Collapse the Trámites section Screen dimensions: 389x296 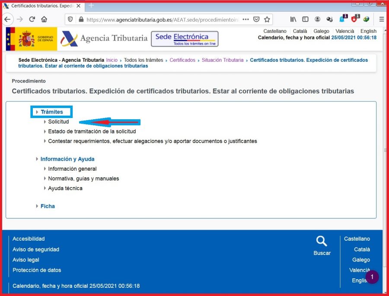click(51, 112)
